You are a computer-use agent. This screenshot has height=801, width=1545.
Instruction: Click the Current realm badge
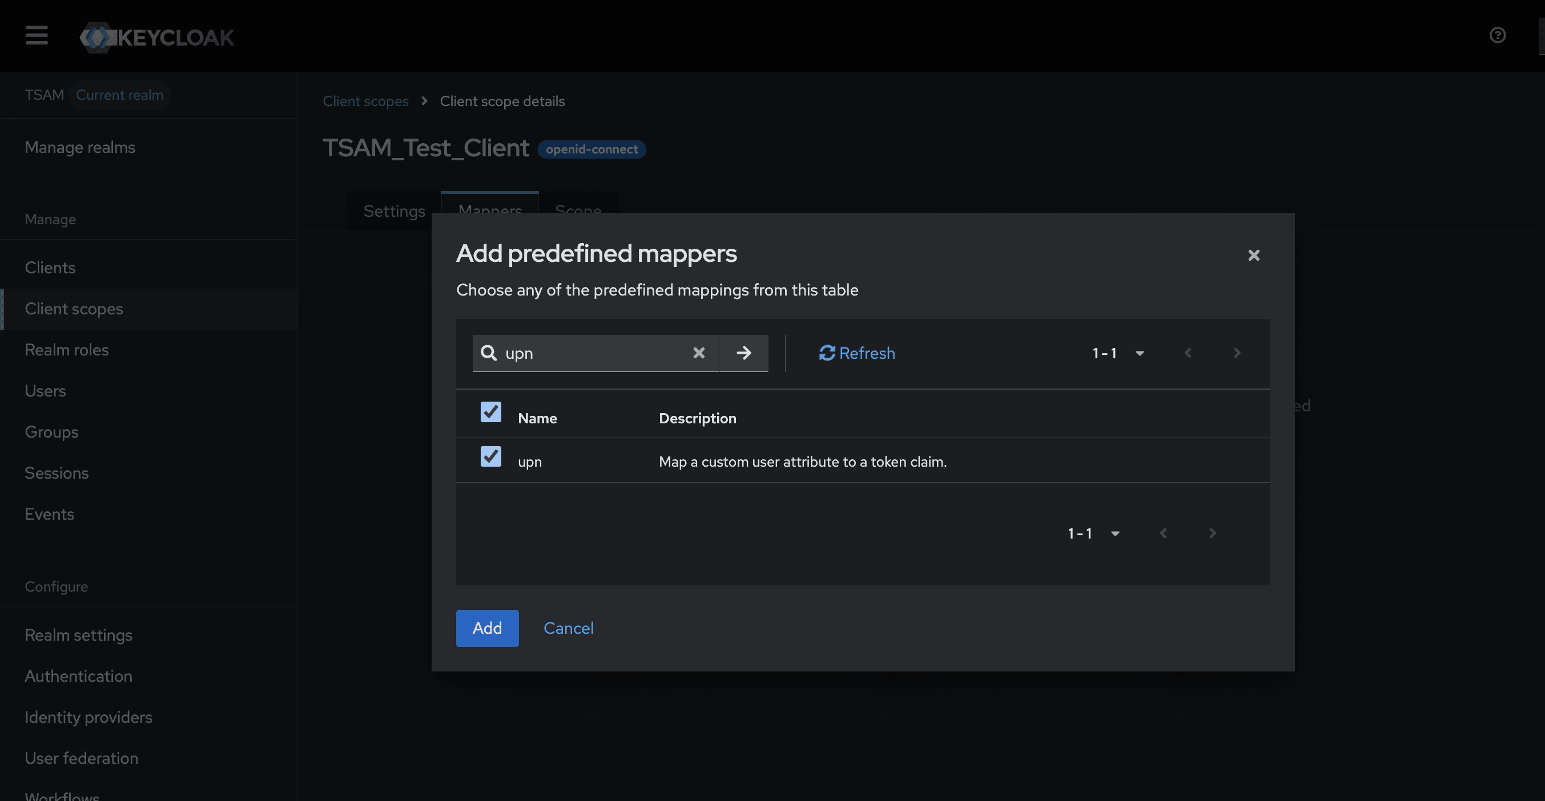point(119,95)
